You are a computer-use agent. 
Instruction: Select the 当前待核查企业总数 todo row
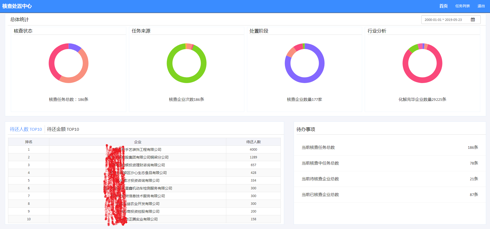tap(390, 179)
